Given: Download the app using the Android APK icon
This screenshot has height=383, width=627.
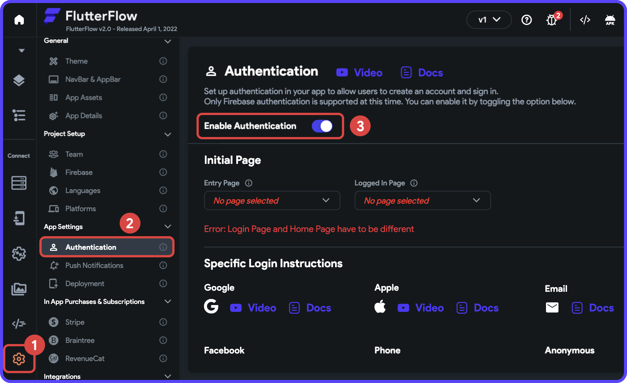Looking at the screenshot, I should 610,20.
